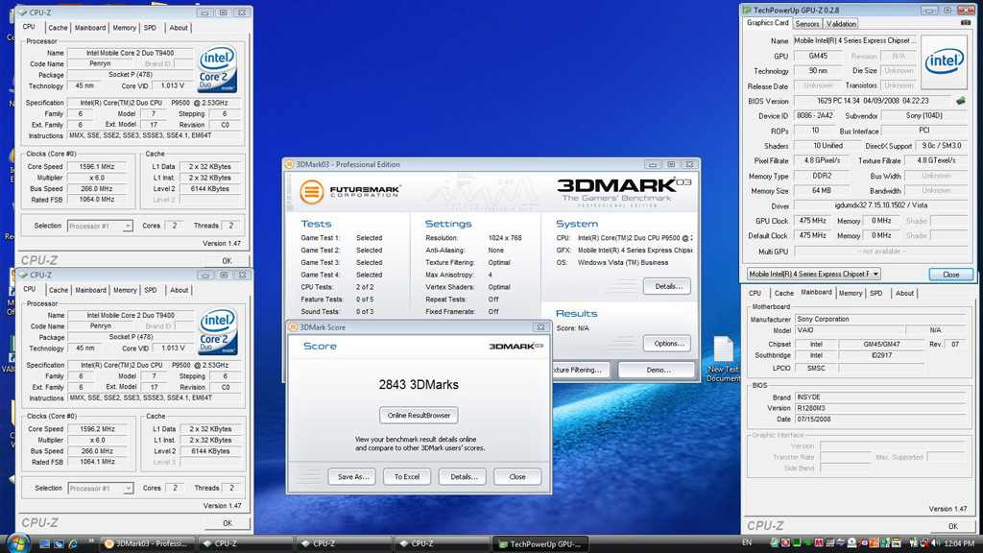This screenshot has width=983, height=553.
Task: Open the SPD tab in upper CPU-Z window
Action: pos(150,28)
